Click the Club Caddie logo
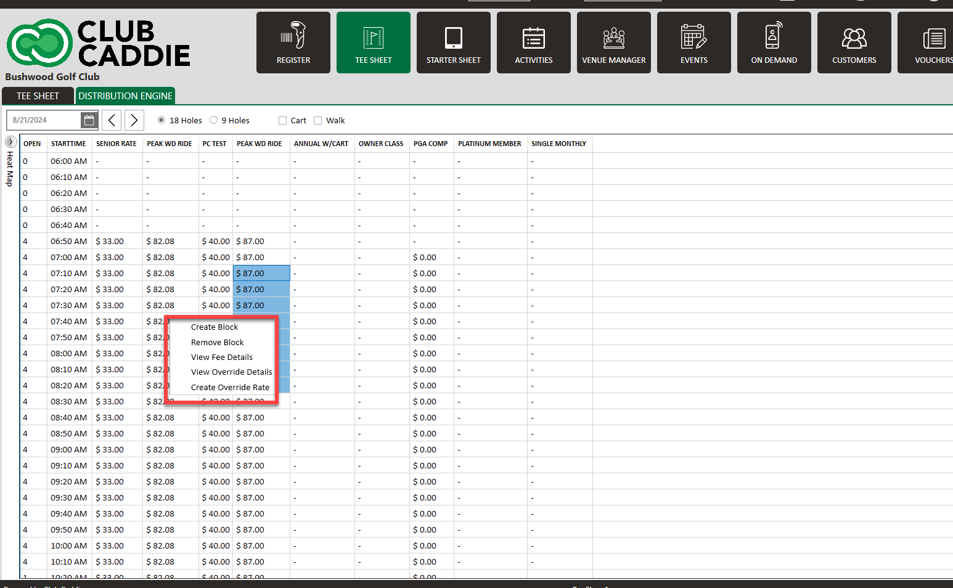 point(99,43)
